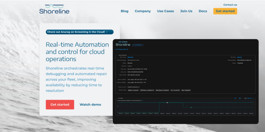Expand the chart View dropdown
This screenshot has width=265, height=132.
pyautogui.click(x=250, y=98)
